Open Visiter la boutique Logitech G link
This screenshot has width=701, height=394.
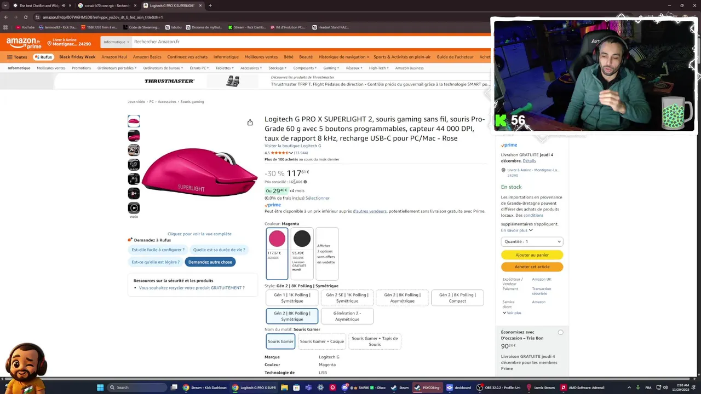[x=293, y=146]
